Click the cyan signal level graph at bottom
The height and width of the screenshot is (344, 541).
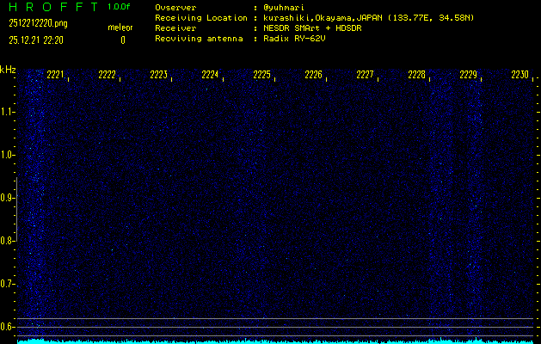pos(275,341)
